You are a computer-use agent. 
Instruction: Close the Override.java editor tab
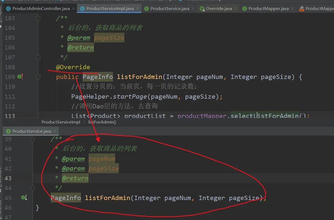tap(236, 9)
